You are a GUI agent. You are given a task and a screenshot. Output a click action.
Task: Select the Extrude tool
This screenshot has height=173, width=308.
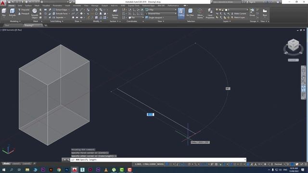coord(12,12)
